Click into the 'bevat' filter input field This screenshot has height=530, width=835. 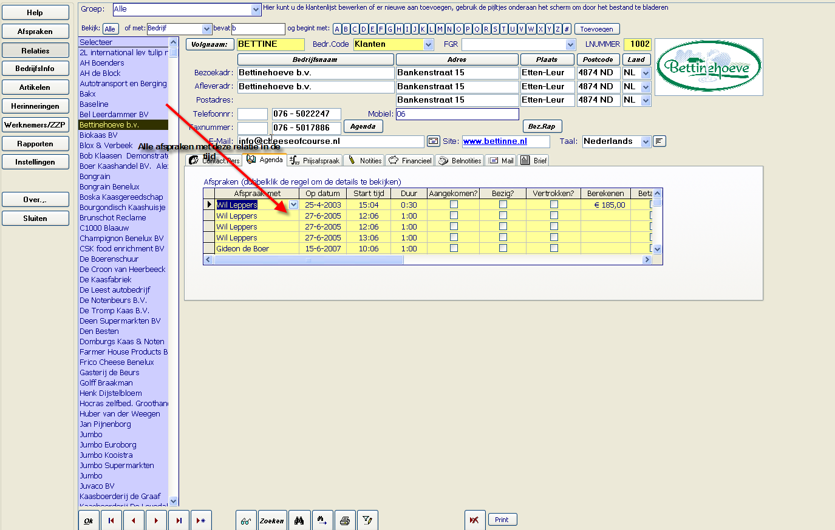coord(258,29)
